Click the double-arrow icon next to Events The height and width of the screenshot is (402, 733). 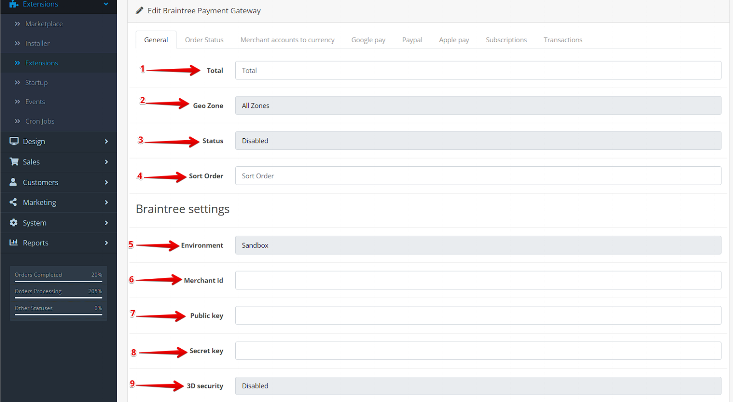tap(17, 102)
